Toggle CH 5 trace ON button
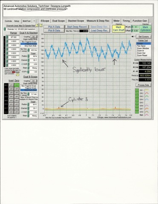This screenshot has height=204, width=158. tap(137, 102)
